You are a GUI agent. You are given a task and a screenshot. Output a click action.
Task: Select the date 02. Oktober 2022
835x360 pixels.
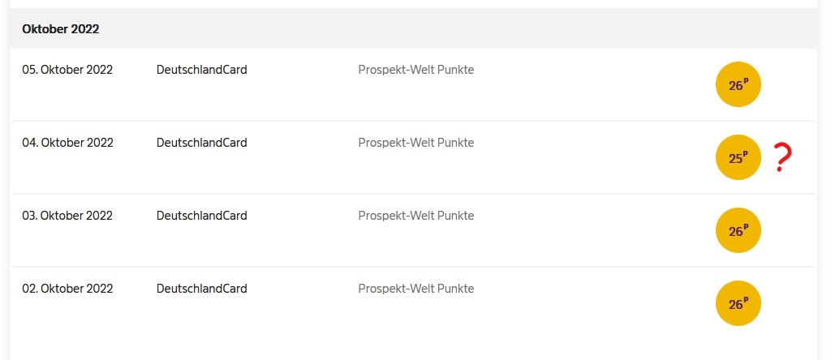click(x=67, y=288)
